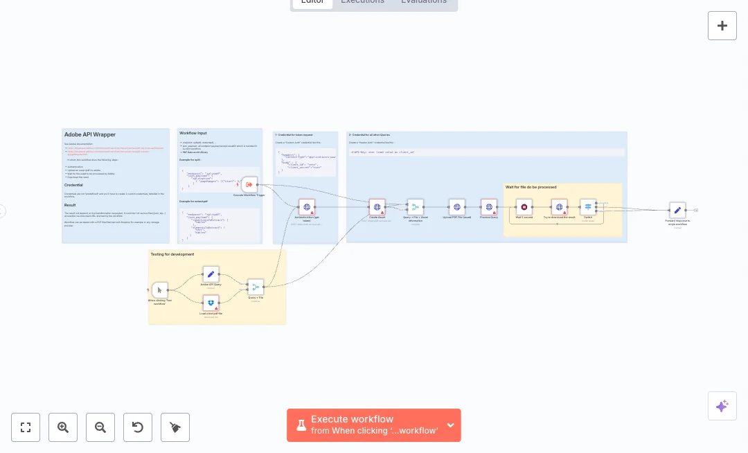Select the Execute Workflow Trigger node
The width and height of the screenshot is (748, 453).
click(249, 185)
